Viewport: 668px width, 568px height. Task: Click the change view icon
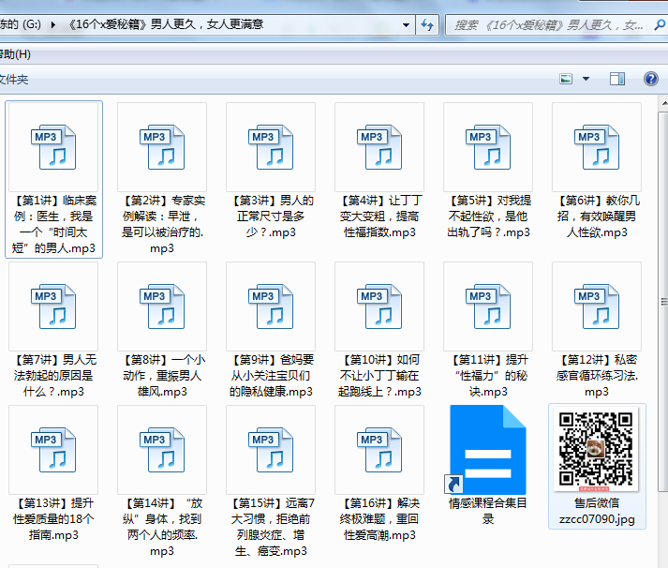pos(566,79)
